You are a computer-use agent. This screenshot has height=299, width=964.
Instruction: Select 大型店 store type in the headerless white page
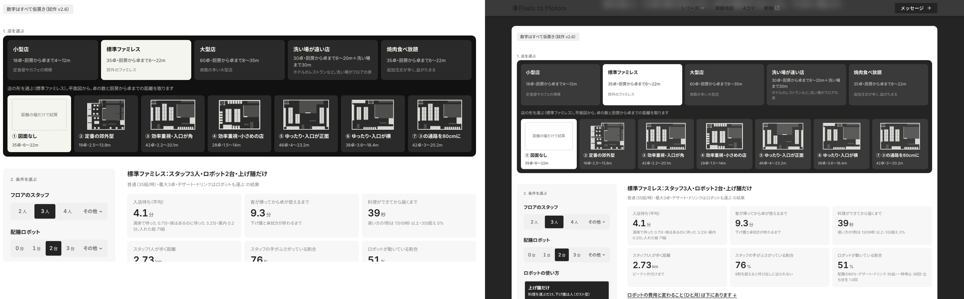[x=240, y=60]
